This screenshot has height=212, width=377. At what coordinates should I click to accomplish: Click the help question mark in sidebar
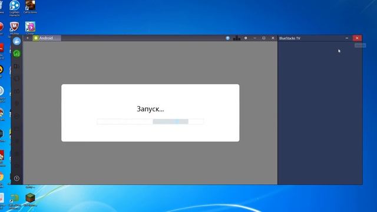pyautogui.click(x=16, y=178)
